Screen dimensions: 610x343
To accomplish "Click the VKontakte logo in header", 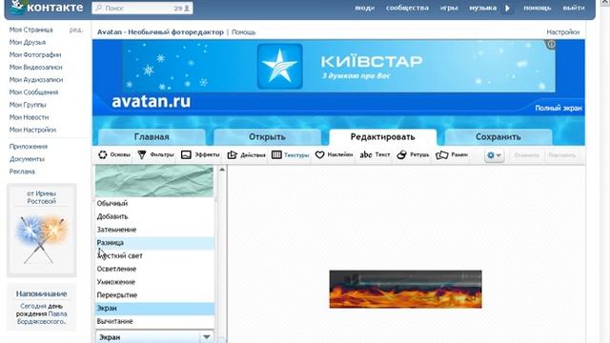I will point(47,8).
